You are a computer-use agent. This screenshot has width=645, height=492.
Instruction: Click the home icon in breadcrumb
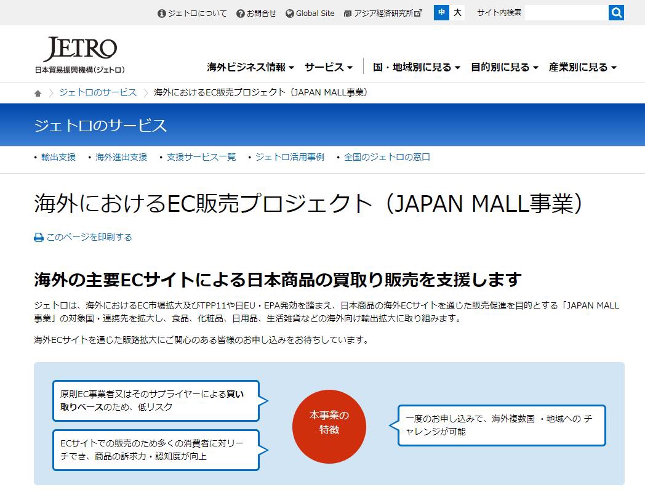[x=38, y=94]
